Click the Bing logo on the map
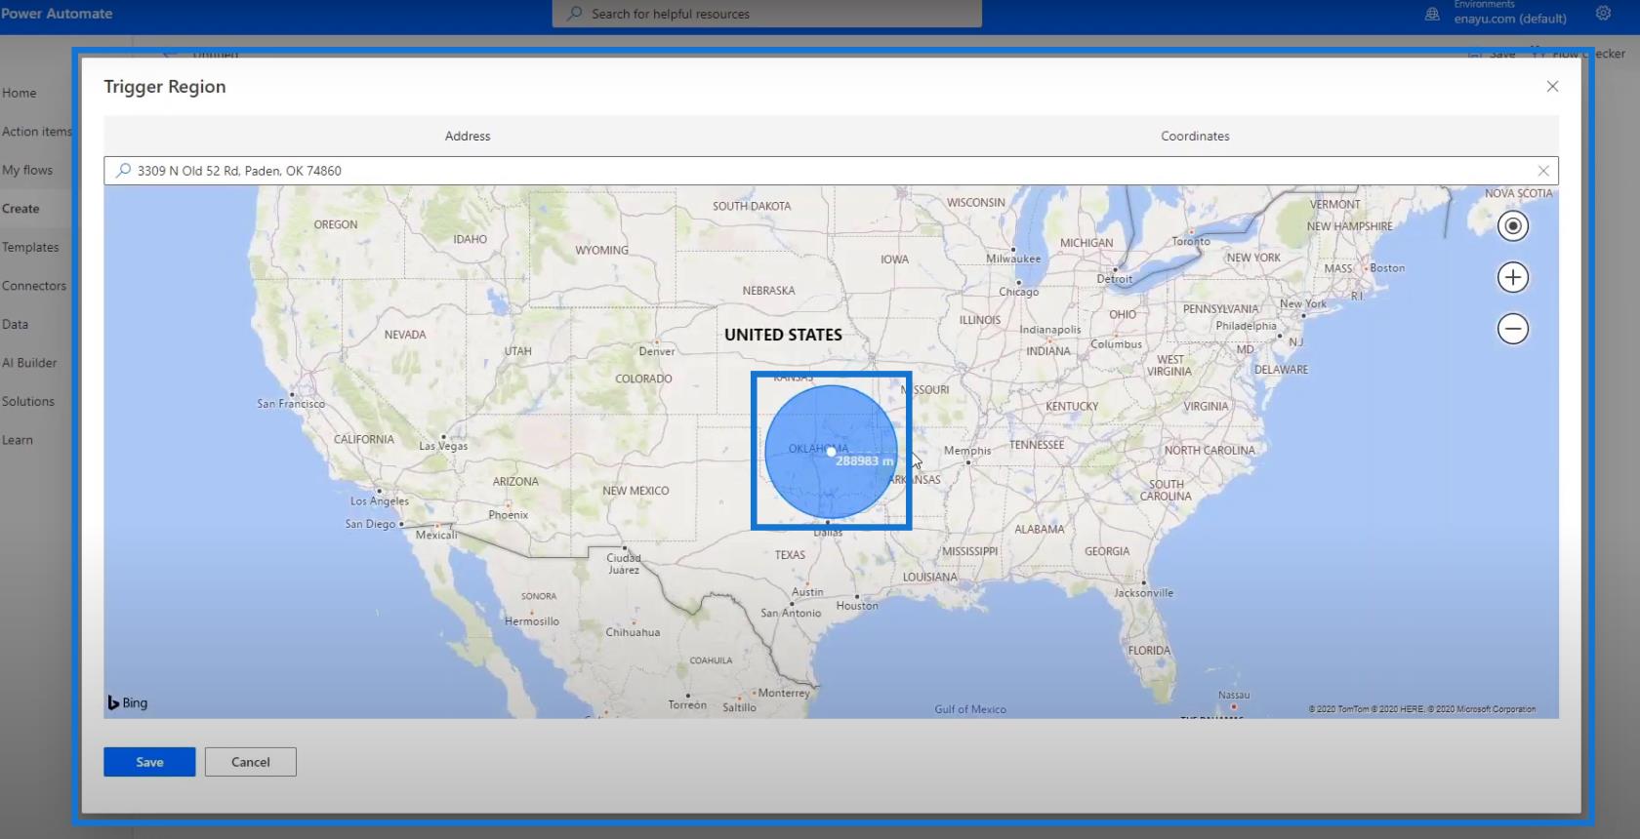Viewport: 1640px width, 839px height. coord(128,702)
